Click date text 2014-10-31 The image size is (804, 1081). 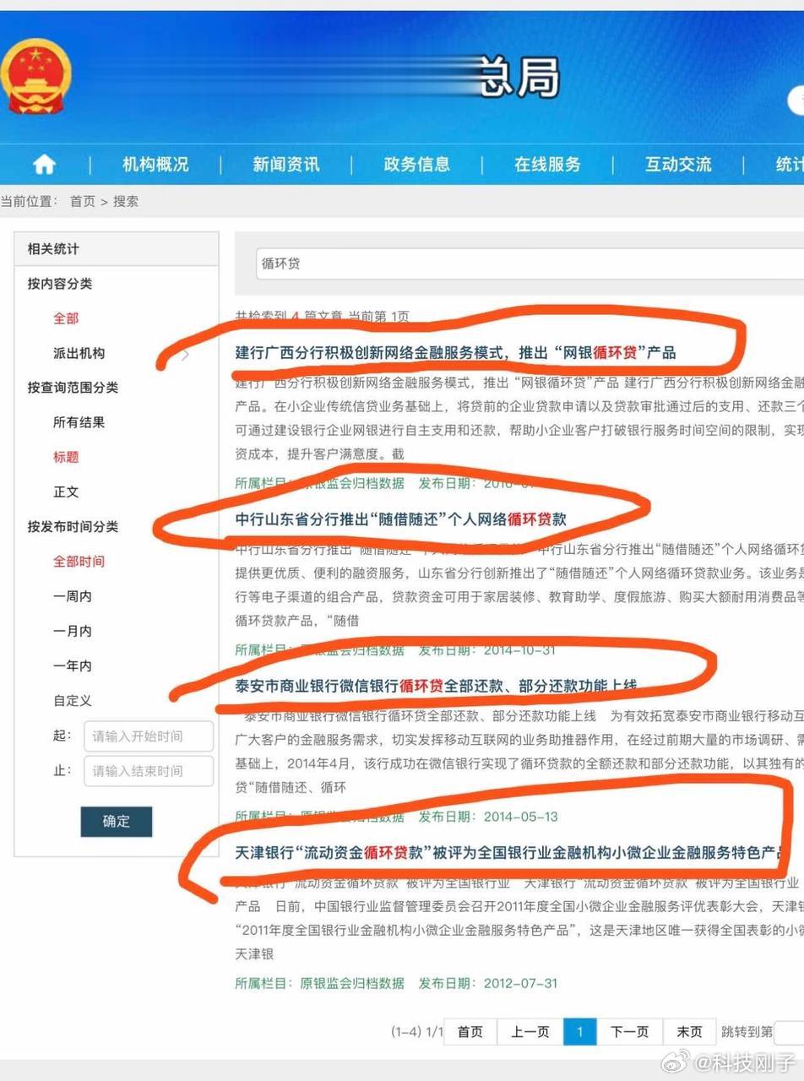[520, 650]
